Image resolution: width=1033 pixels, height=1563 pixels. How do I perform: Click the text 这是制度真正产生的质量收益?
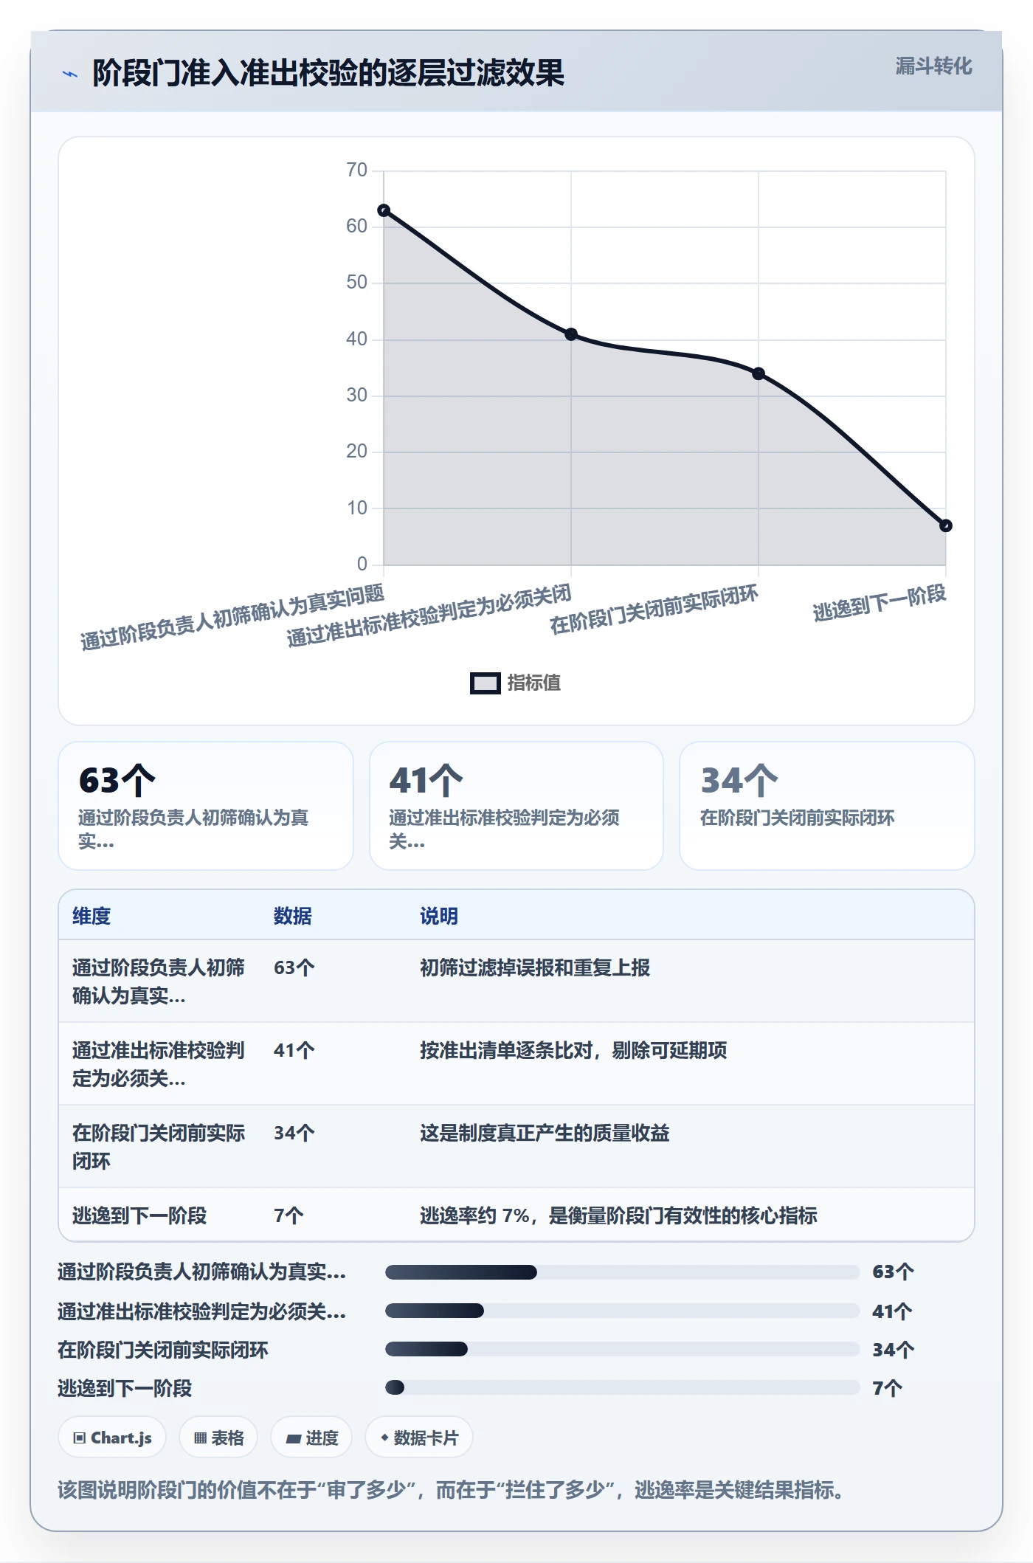tap(545, 1133)
